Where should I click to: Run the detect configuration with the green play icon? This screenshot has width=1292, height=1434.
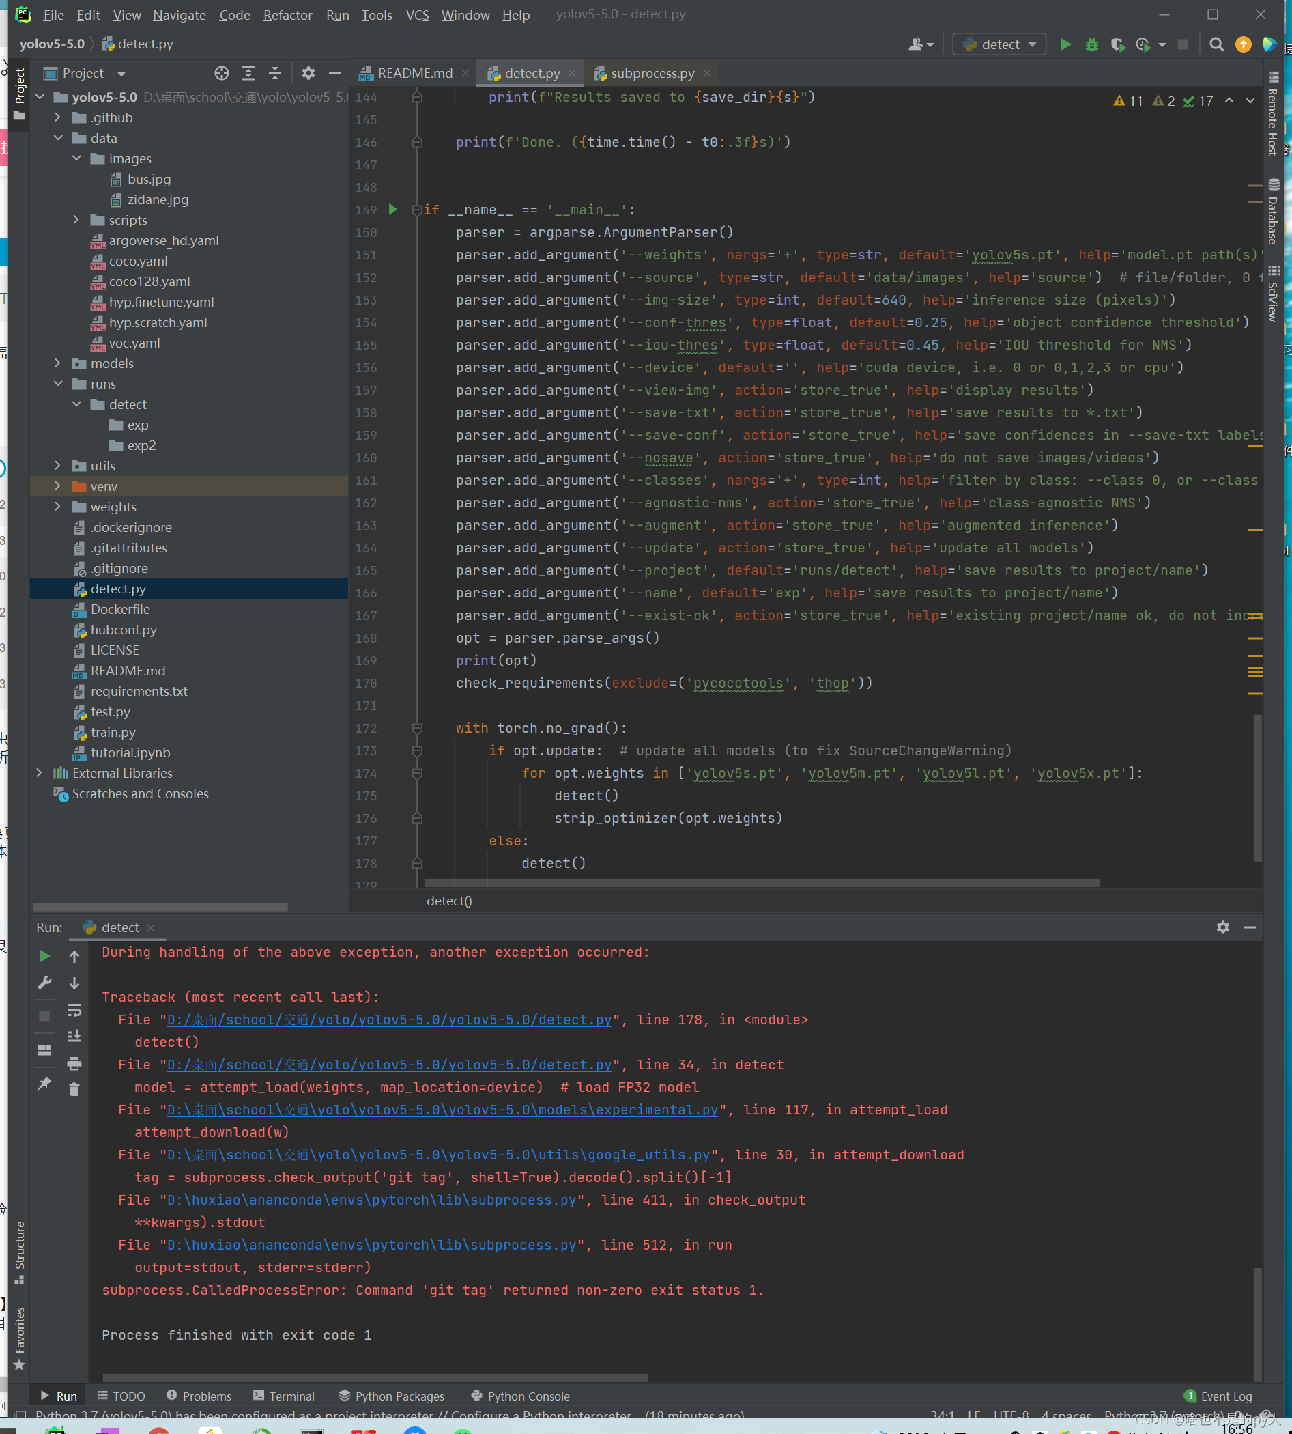click(x=1065, y=44)
